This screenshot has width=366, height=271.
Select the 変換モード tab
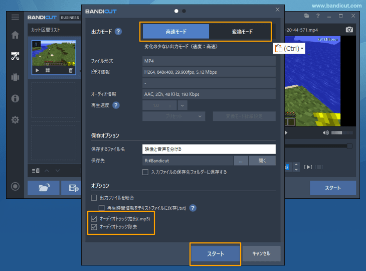[x=242, y=32]
